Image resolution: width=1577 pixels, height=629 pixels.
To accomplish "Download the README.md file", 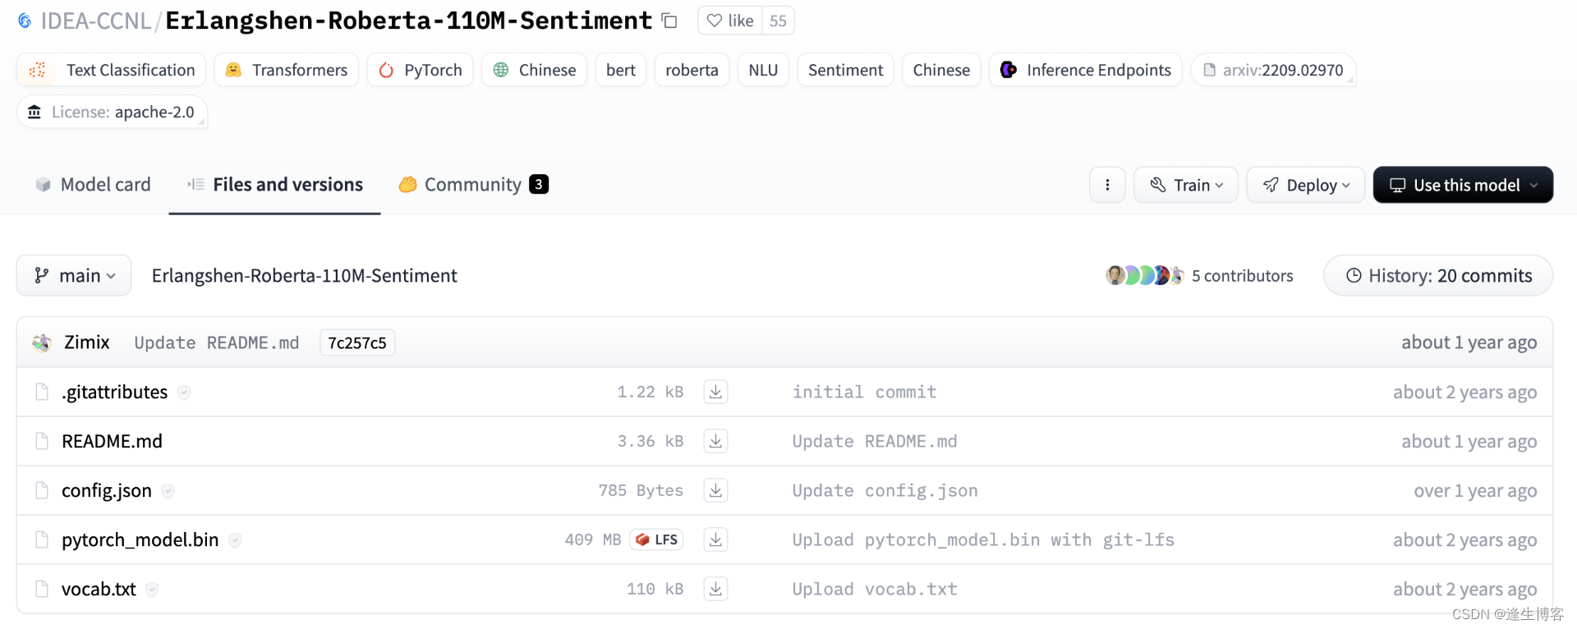I will tap(716, 442).
